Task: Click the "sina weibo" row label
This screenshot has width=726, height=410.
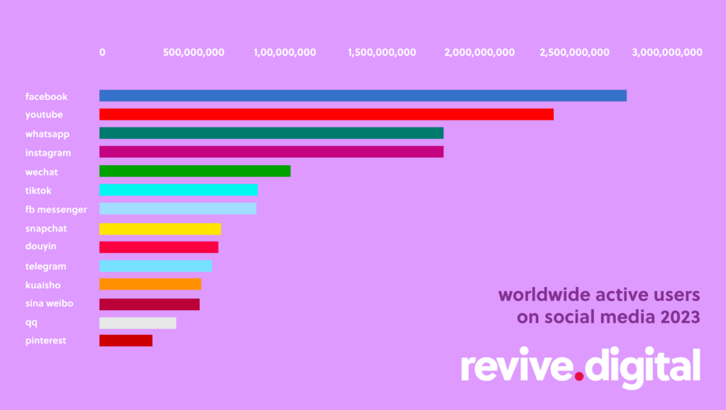Action: click(49, 304)
